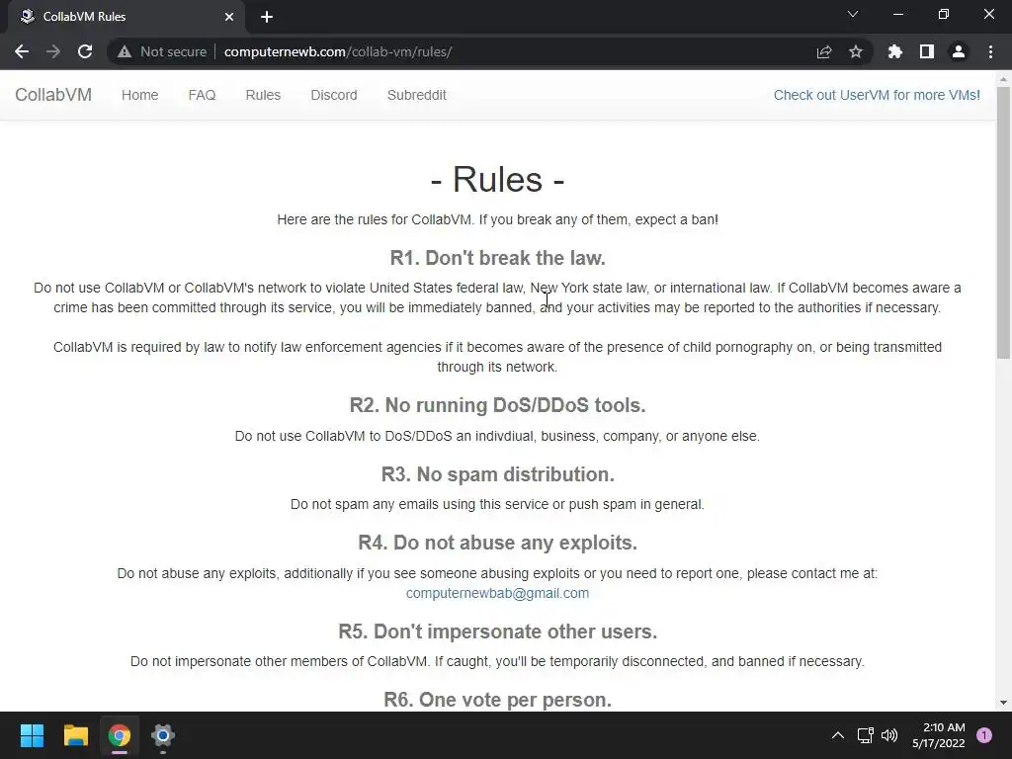Share this page via share icon
This screenshot has width=1012, height=759.
(x=824, y=51)
